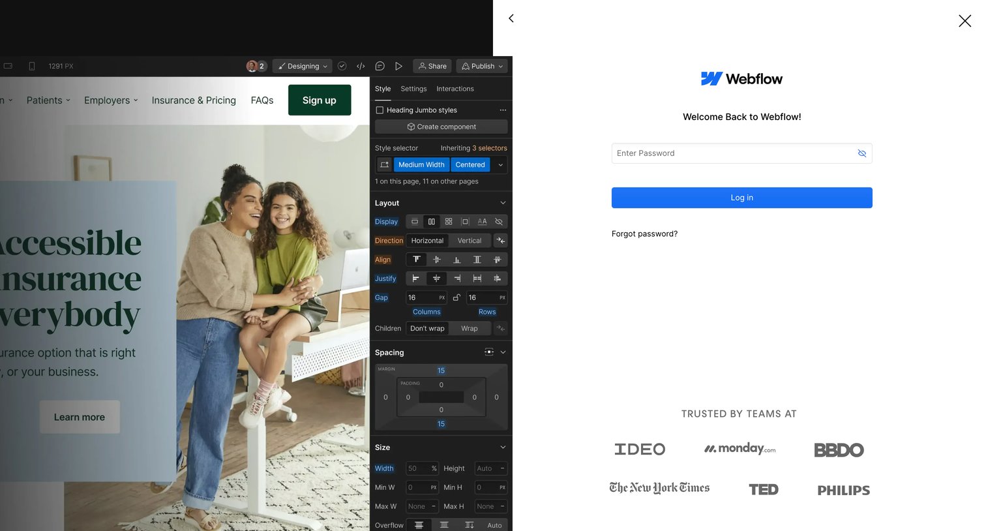Set display to flex icon
This screenshot has height=531, width=986.
[431, 222]
